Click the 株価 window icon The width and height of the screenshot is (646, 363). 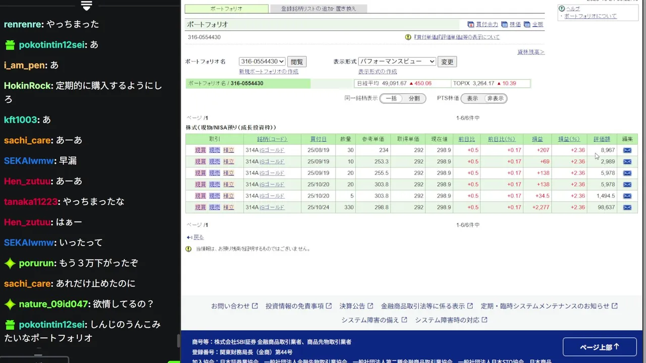point(504,24)
